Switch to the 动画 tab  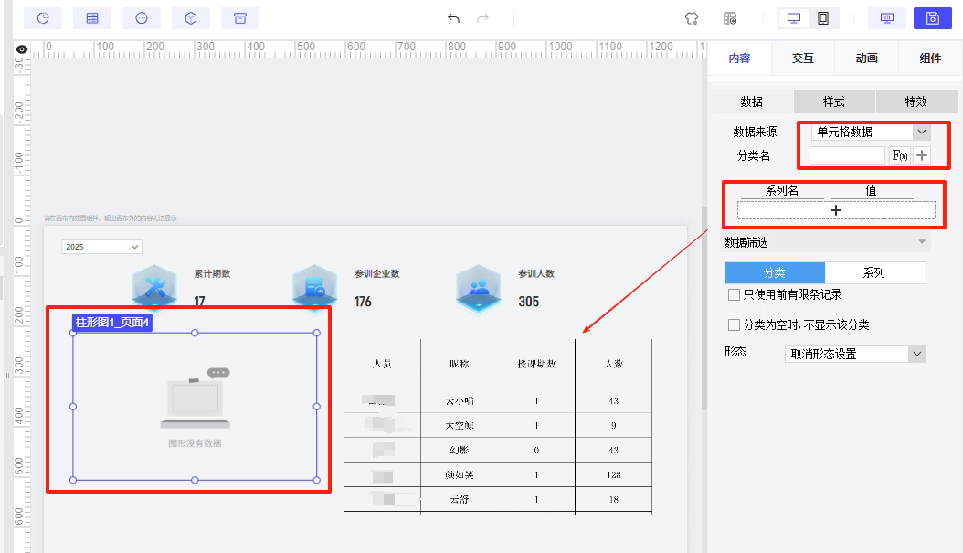tap(866, 58)
